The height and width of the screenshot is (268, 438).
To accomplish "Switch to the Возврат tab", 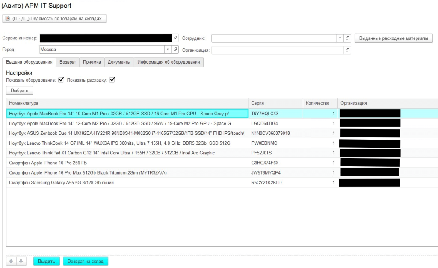I will click(68, 62).
